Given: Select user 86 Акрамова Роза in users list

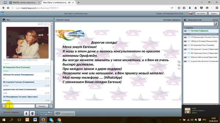Looking at the screenshot, I should [201, 45].
